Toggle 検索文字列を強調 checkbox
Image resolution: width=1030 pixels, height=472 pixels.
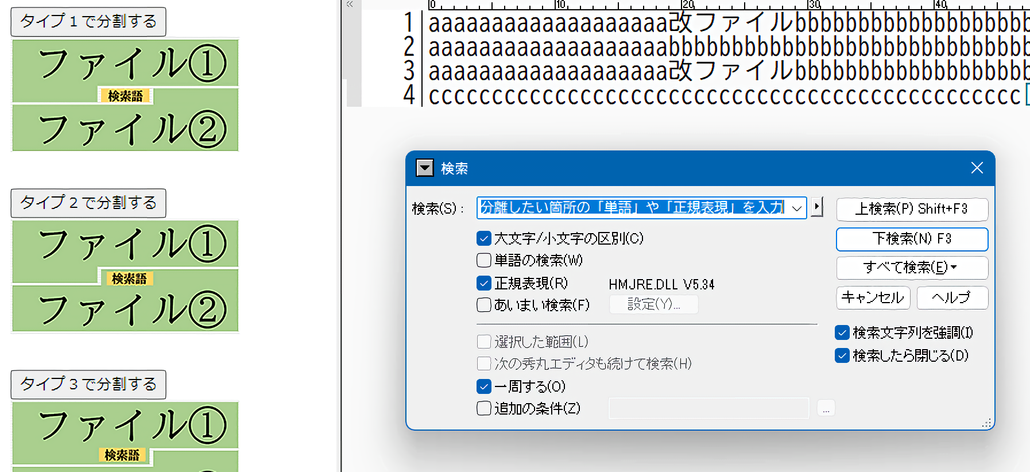(x=842, y=332)
